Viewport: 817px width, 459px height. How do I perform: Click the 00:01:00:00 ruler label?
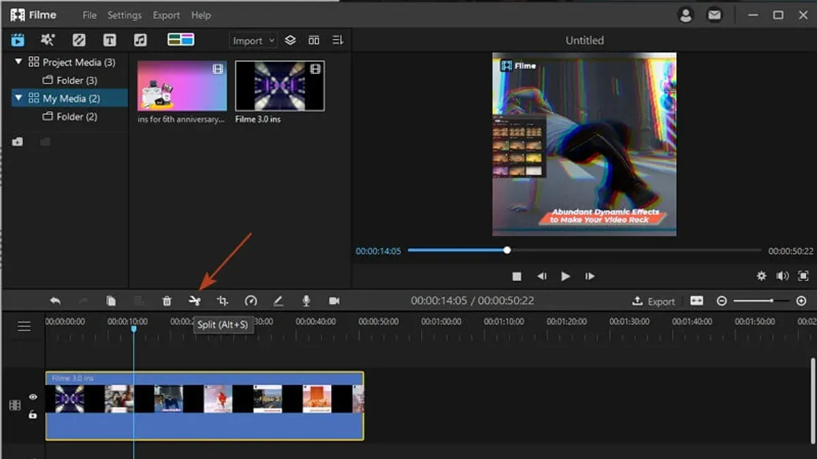tap(441, 322)
